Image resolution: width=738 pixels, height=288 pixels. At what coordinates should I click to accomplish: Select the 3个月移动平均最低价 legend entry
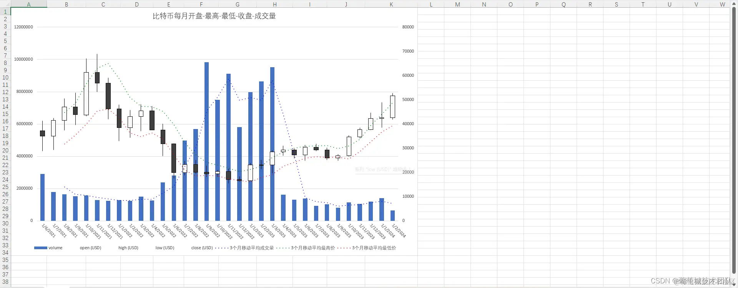[367, 248]
